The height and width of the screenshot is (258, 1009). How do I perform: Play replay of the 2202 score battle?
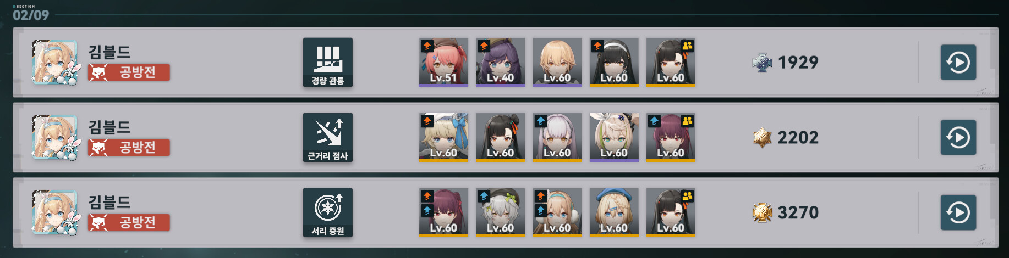958,137
